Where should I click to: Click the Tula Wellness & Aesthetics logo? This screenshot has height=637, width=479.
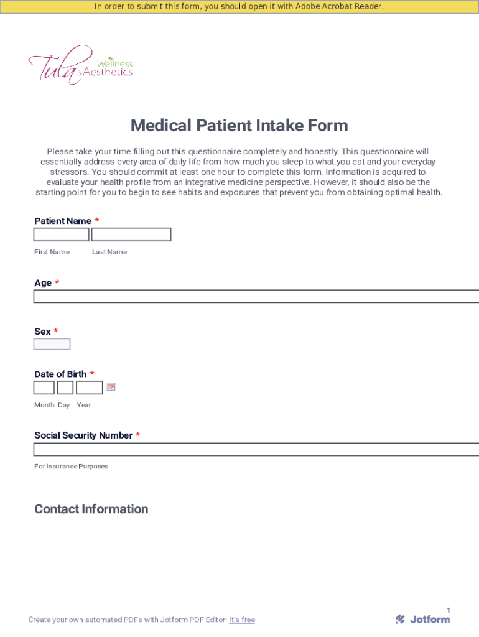80,65
